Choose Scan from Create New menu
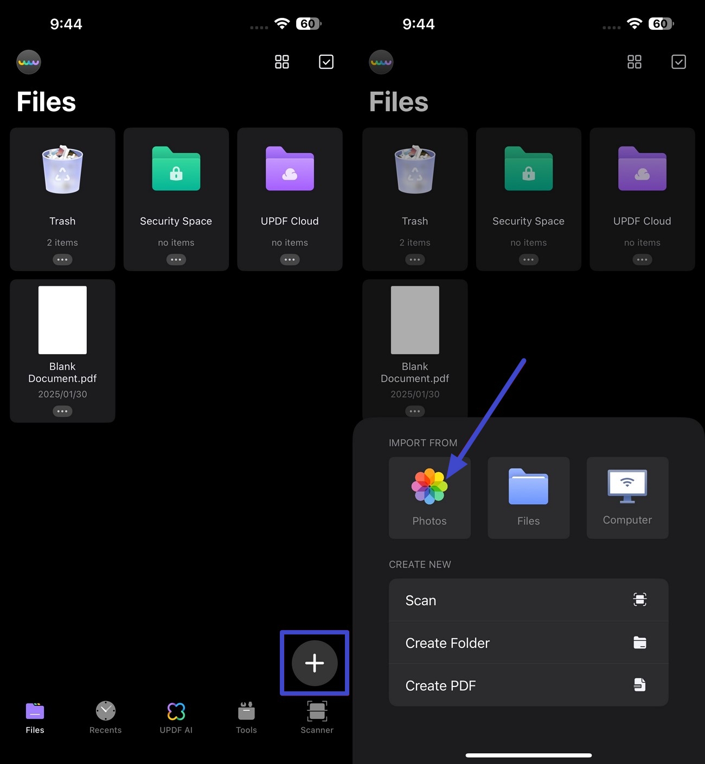The image size is (705, 764). [528, 600]
